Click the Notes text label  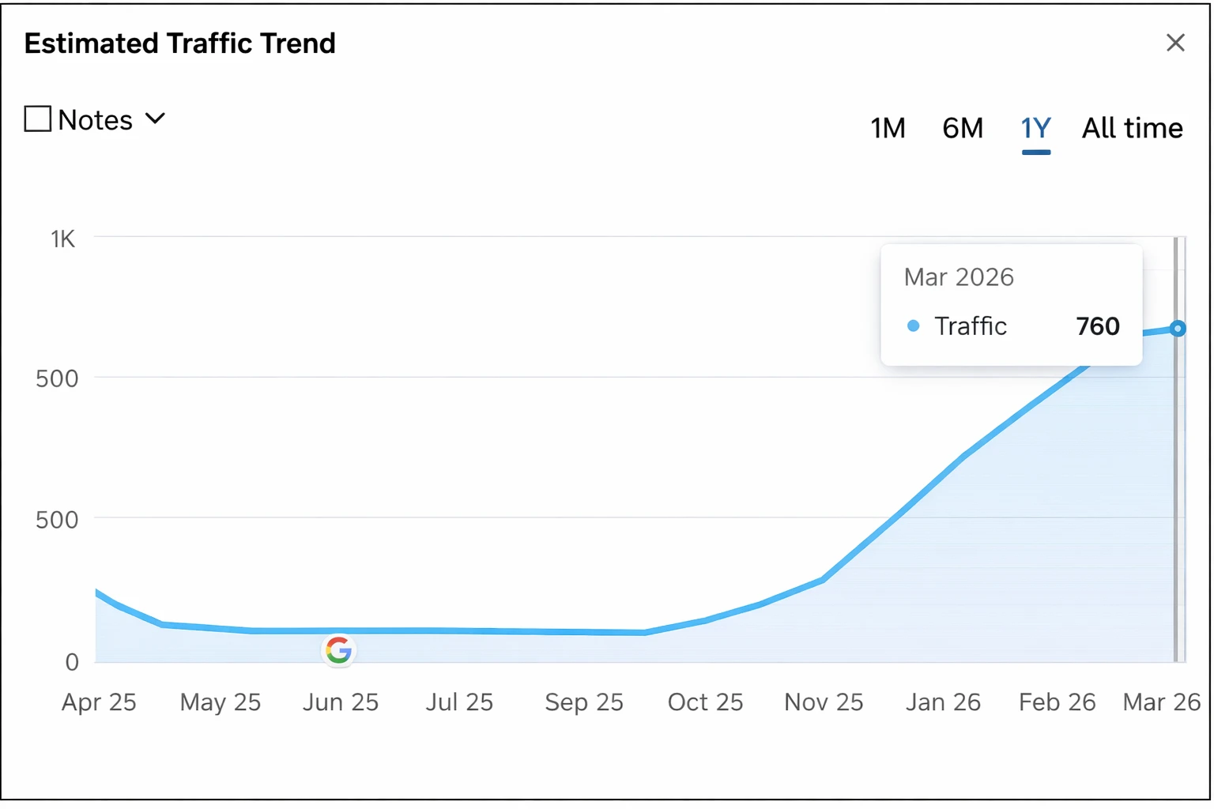[95, 119]
